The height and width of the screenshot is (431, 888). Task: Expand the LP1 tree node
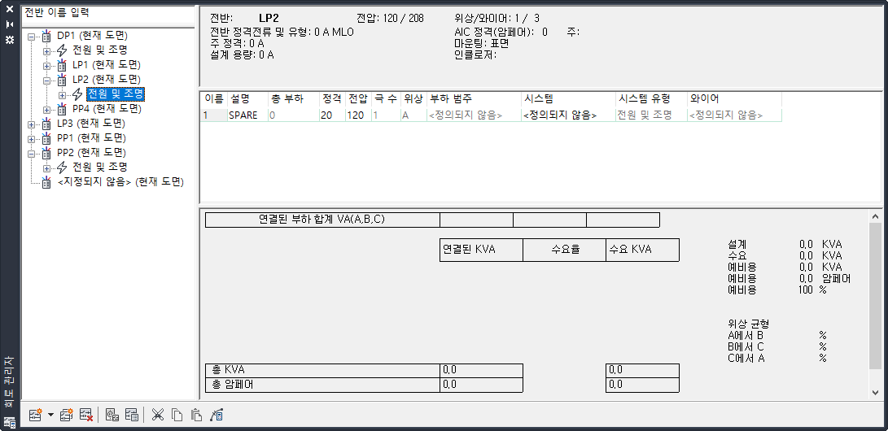[x=46, y=66]
